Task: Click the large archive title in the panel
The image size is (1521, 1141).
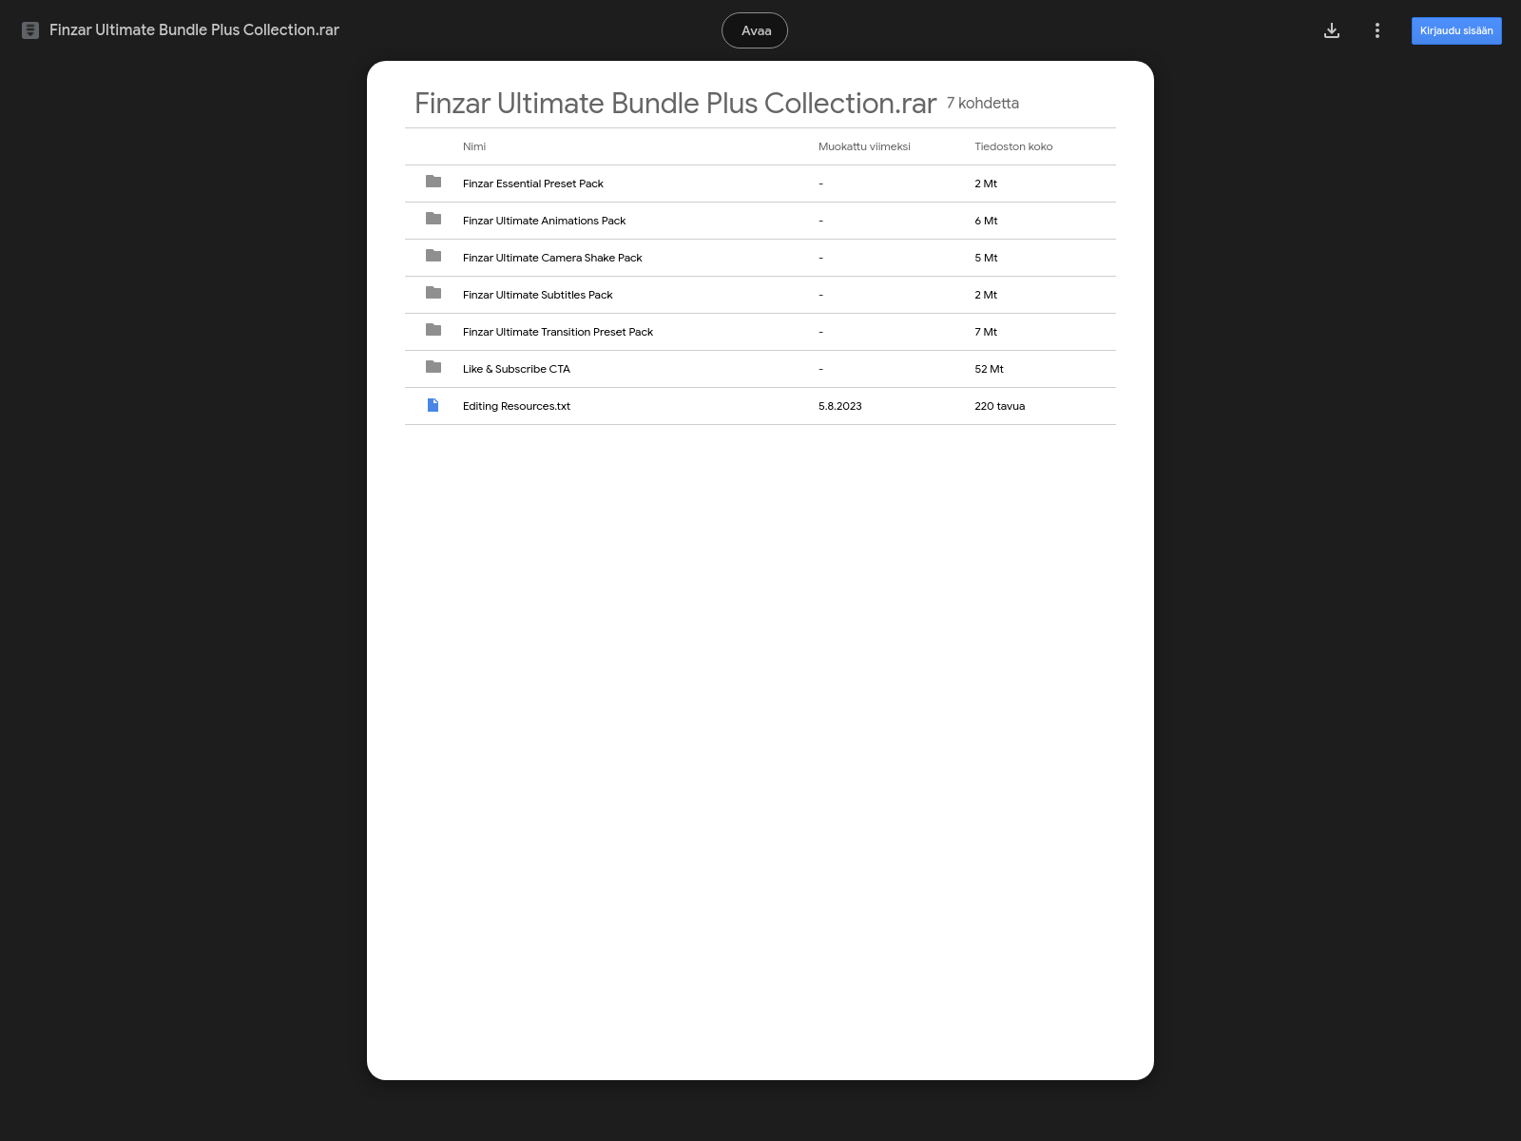Action: 676,103
